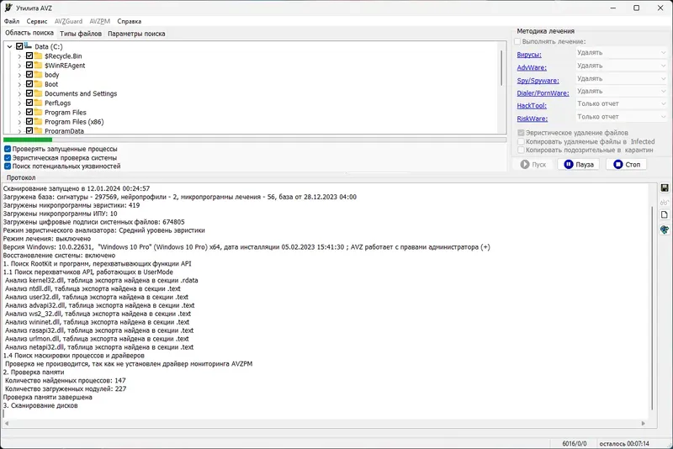This screenshot has height=449, width=673.
Task: Open the Dialer/PornWare action dropdown
Action: (621, 92)
